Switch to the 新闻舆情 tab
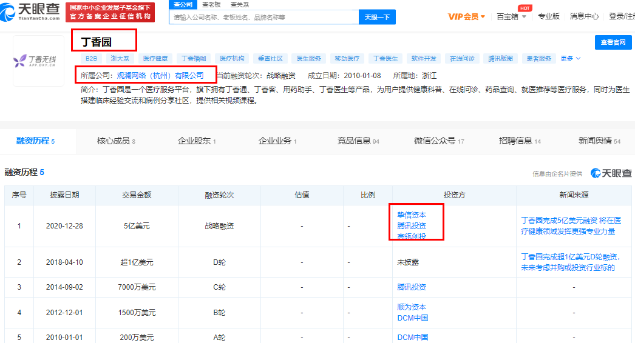635x343 pixels. click(599, 141)
